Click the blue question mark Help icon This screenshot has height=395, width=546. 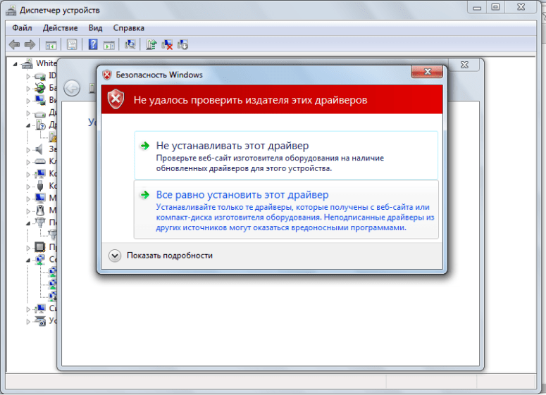pos(93,44)
